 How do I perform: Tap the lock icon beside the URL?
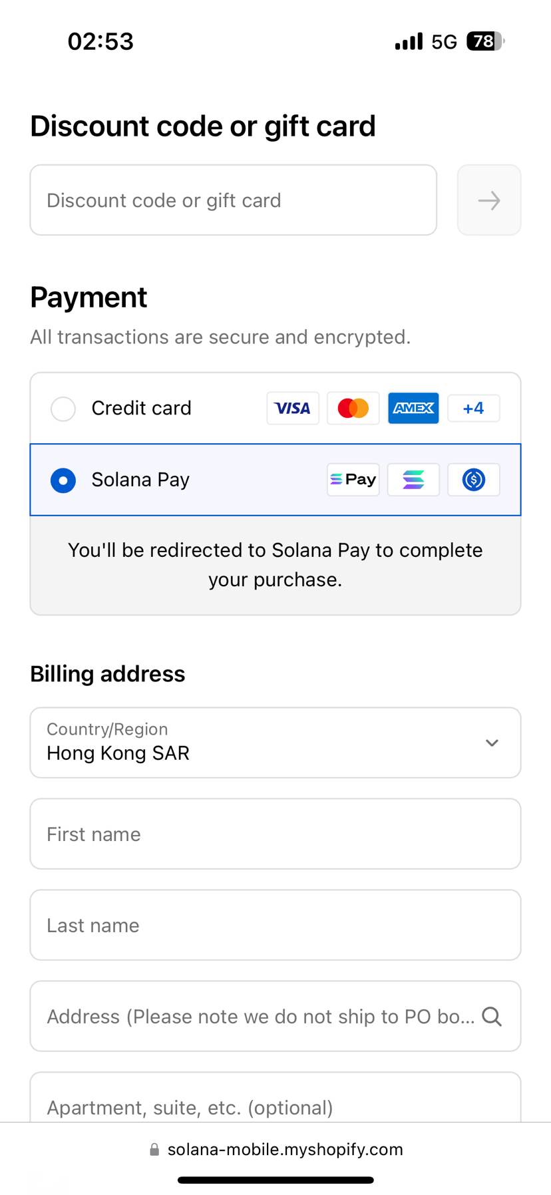tap(154, 1150)
